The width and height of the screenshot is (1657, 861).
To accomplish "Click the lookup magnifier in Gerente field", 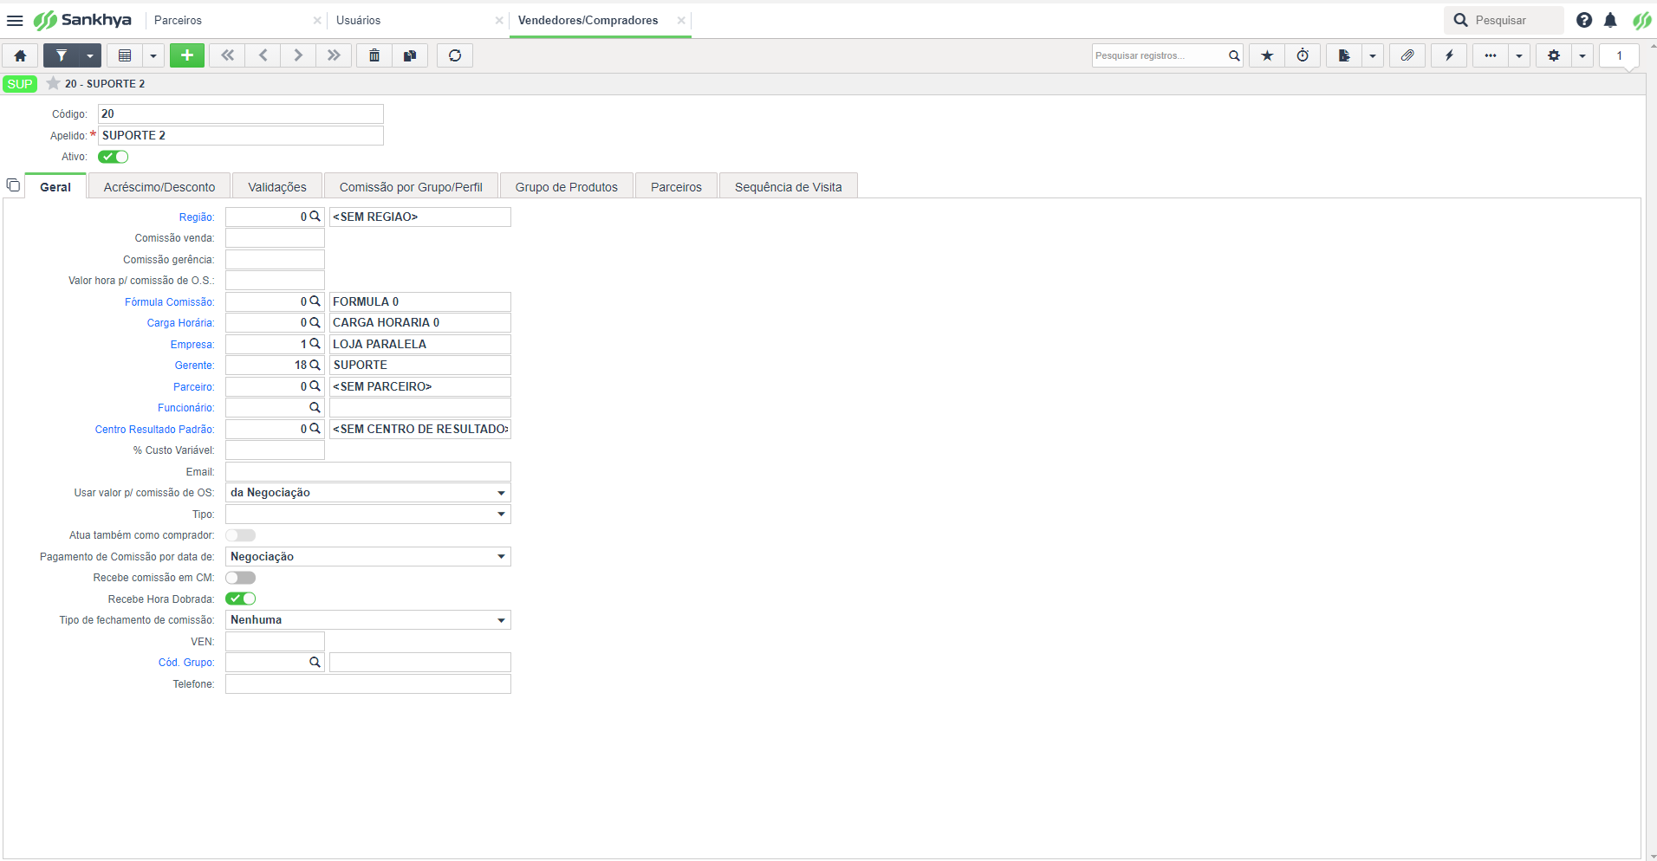I will click(x=315, y=365).
